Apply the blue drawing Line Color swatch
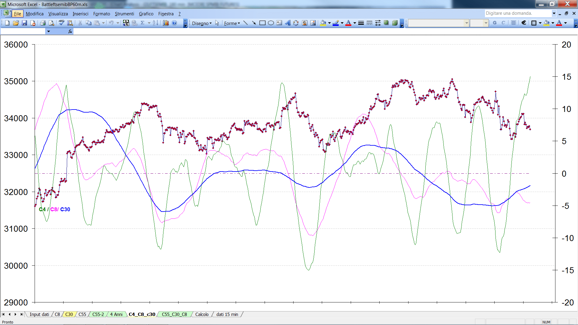 click(x=336, y=23)
